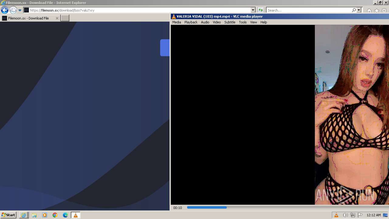389x219 pixels.
Task: Minimize the Internet Explorer window
Action: 375,2
